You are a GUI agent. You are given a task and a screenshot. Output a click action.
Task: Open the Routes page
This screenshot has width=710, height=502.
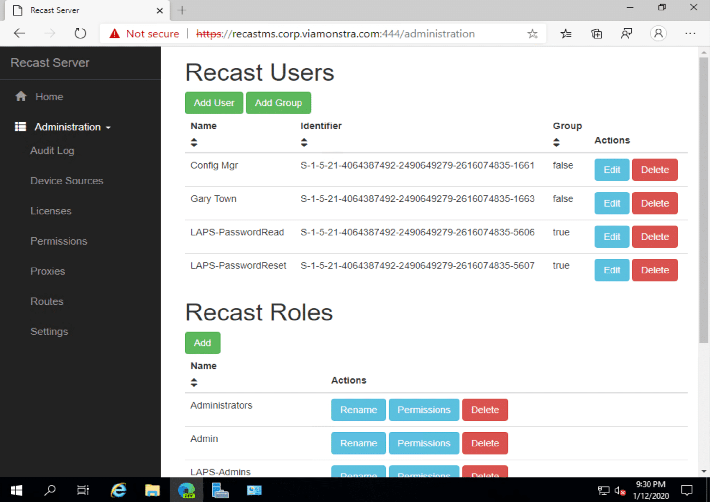pyautogui.click(x=47, y=301)
